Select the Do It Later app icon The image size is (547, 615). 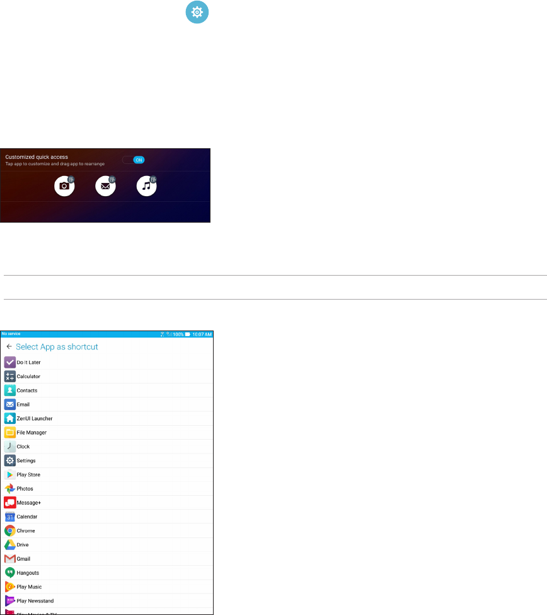10,363
